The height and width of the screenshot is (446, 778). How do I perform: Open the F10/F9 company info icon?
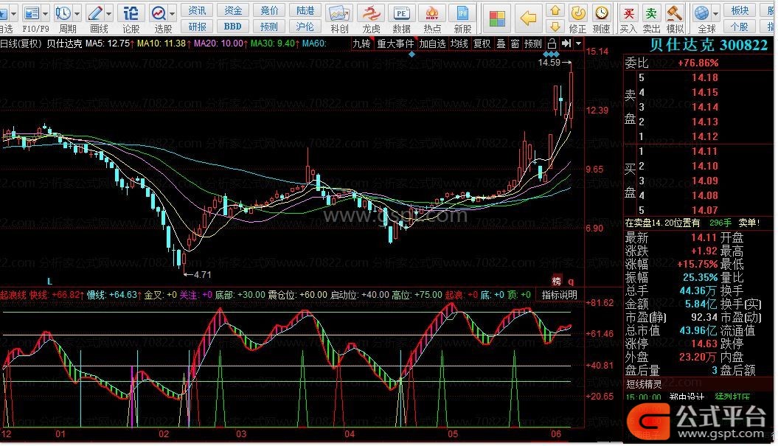coord(32,13)
